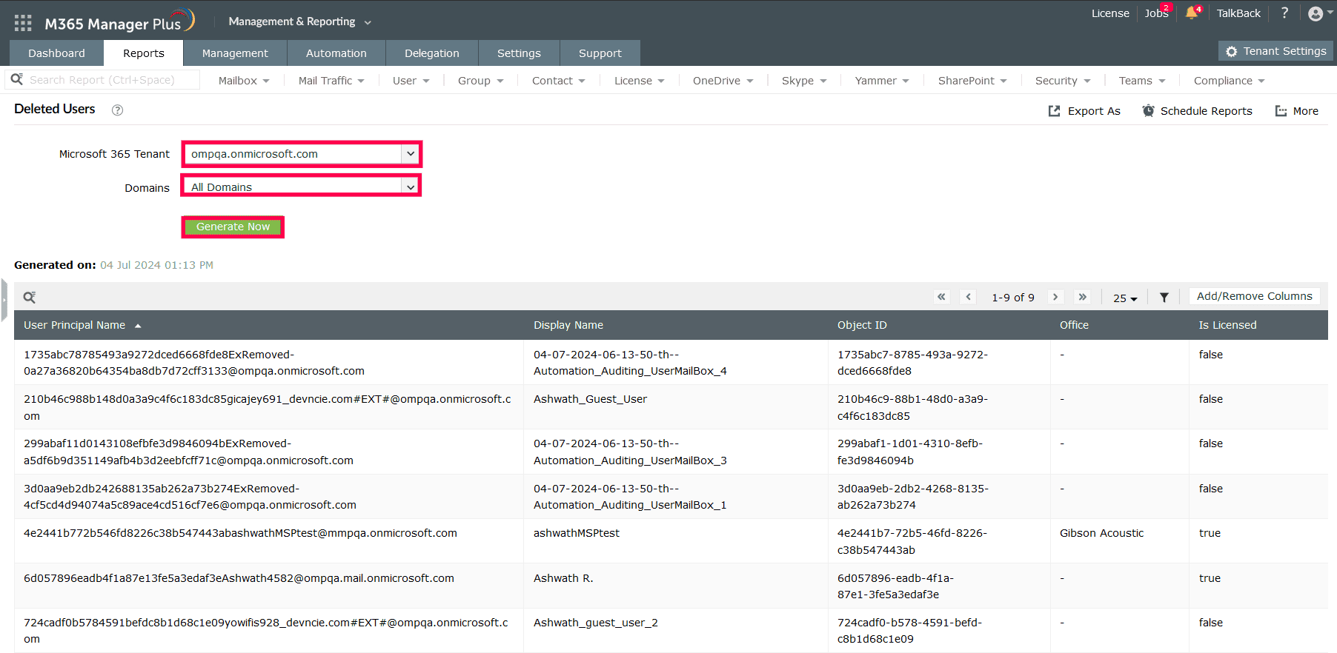Click the M365 Manager Plus logo
Screen dimensions: 1337x653
(x=119, y=21)
